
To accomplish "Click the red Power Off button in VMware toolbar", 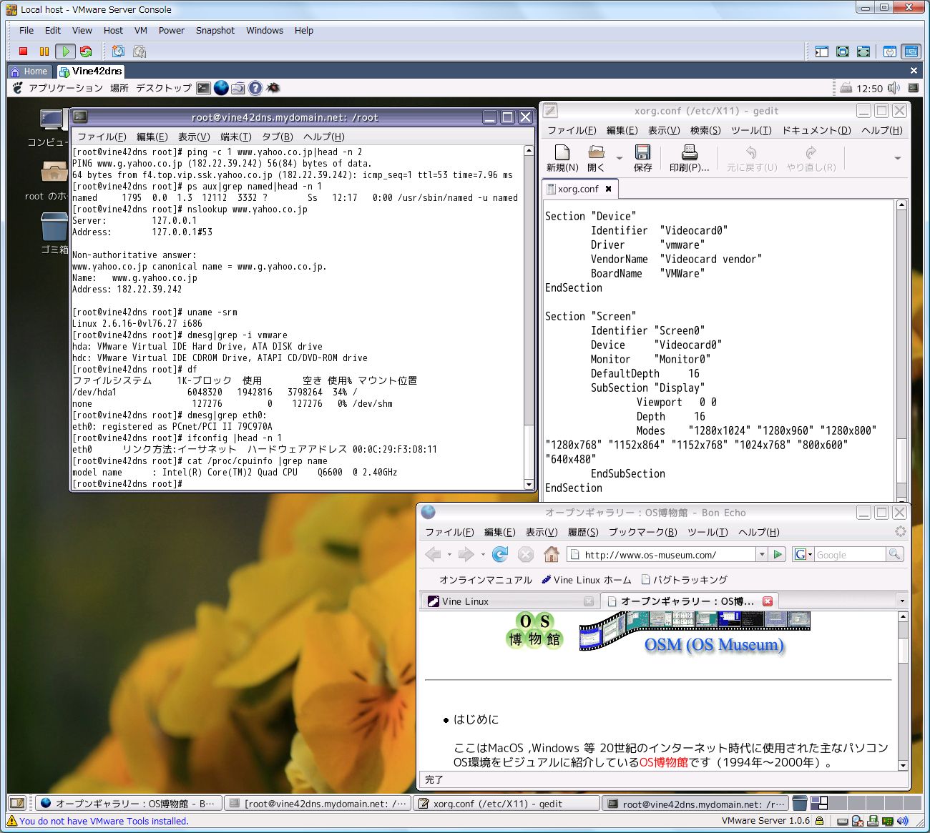I will pos(23,51).
